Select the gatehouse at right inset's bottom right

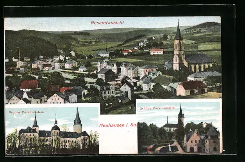[212, 141]
